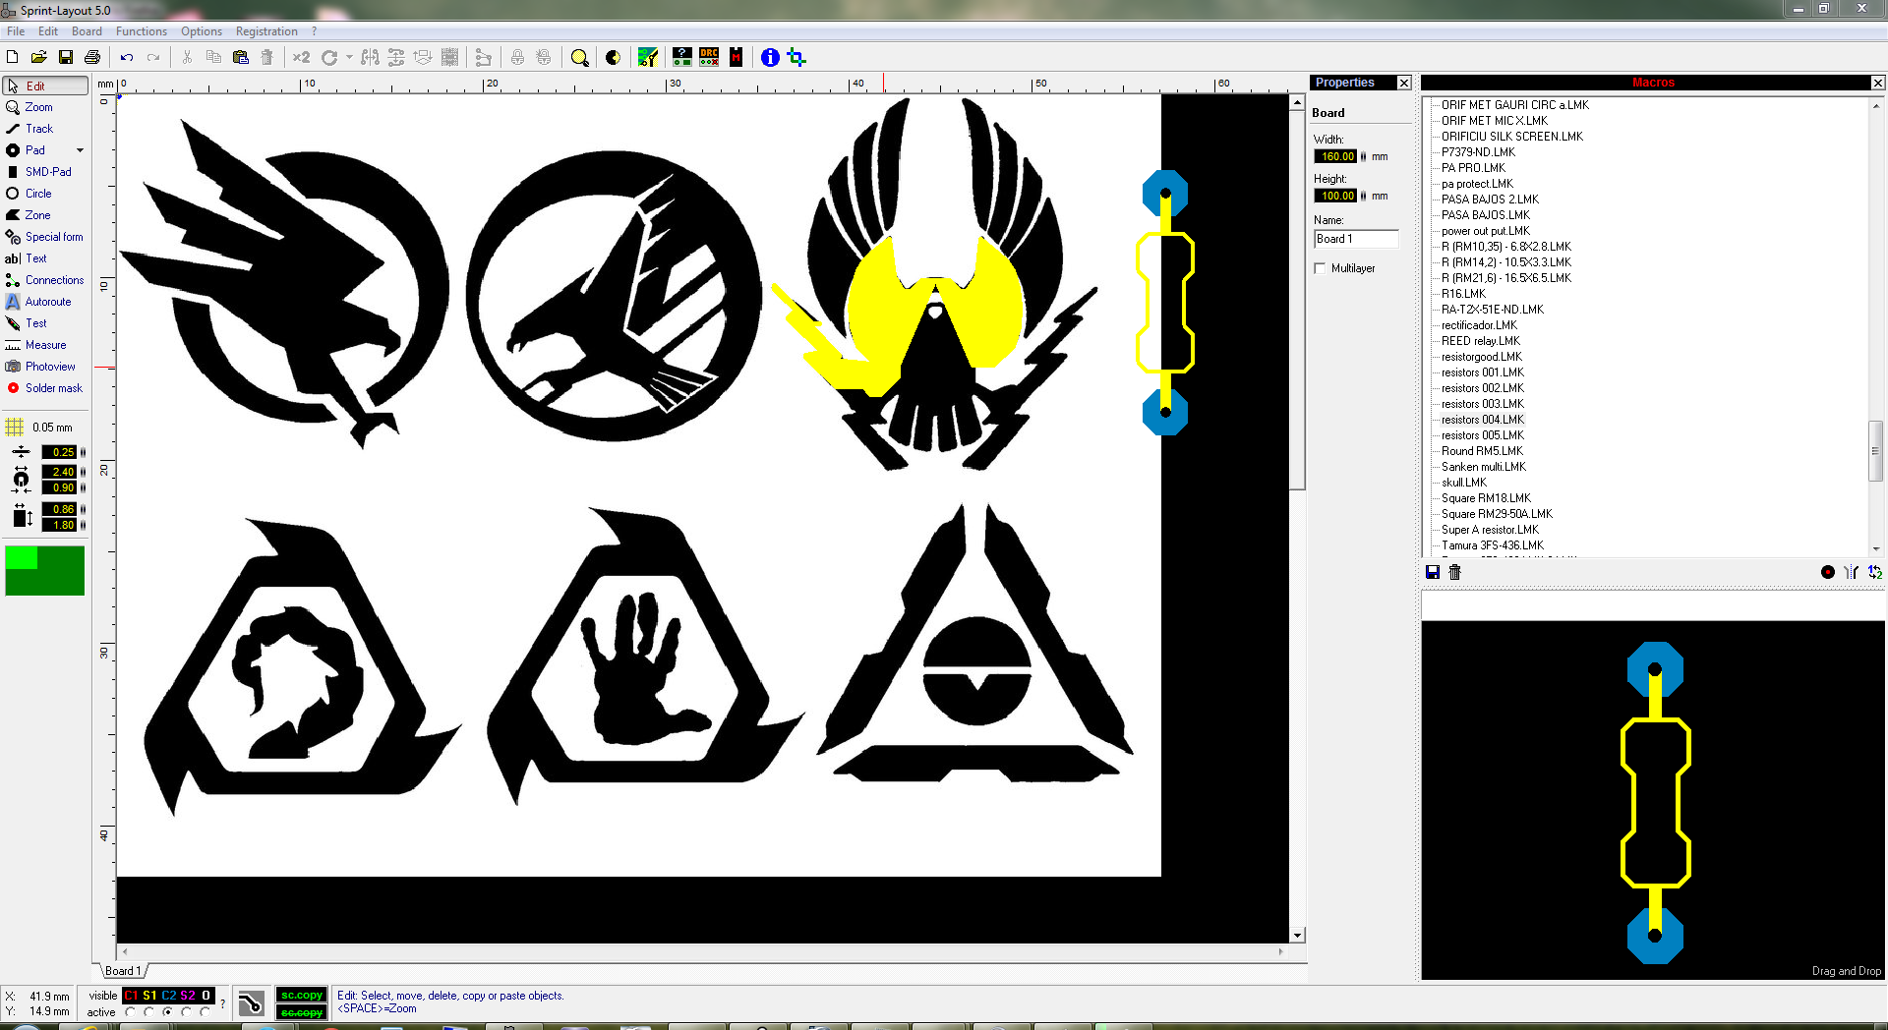Click the Print toolbar icon
The width and height of the screenshot is (1888, 1030).
(x=92, y=57)
